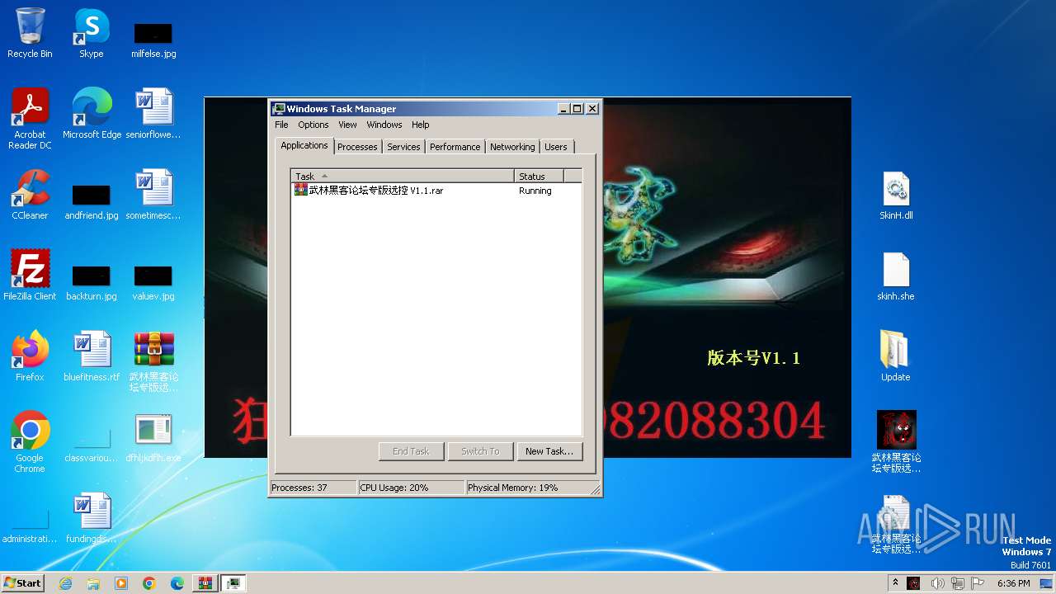
Task: Select the Applications tab
Action: (304, 145)
